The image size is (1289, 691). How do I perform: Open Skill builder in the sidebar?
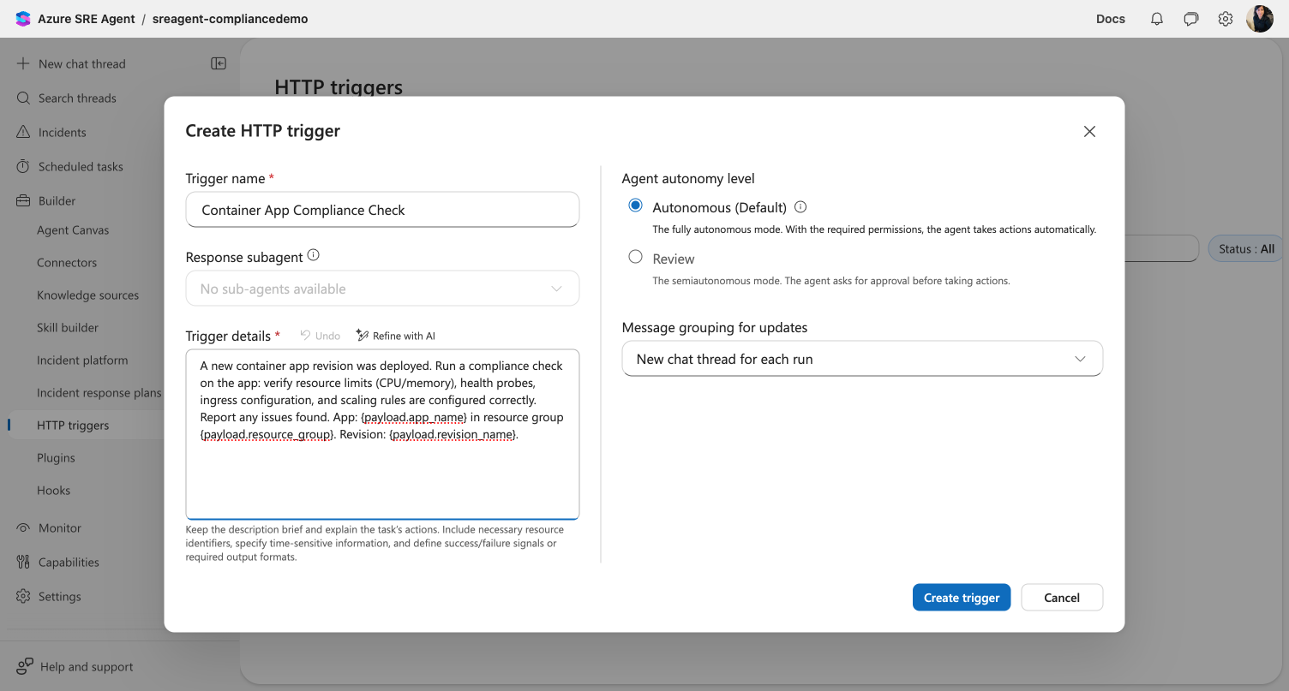point(68,328)
